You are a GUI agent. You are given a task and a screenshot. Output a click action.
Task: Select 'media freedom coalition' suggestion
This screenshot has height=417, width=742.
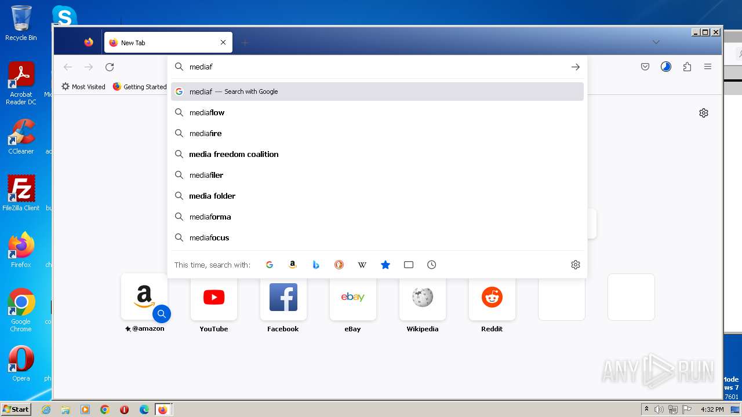(x=377, y=154)
